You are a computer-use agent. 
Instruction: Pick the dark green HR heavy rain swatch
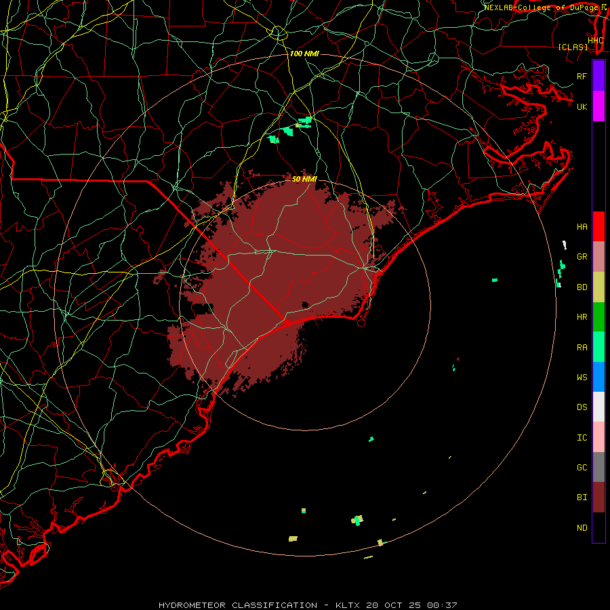click(x=598, y=317)
